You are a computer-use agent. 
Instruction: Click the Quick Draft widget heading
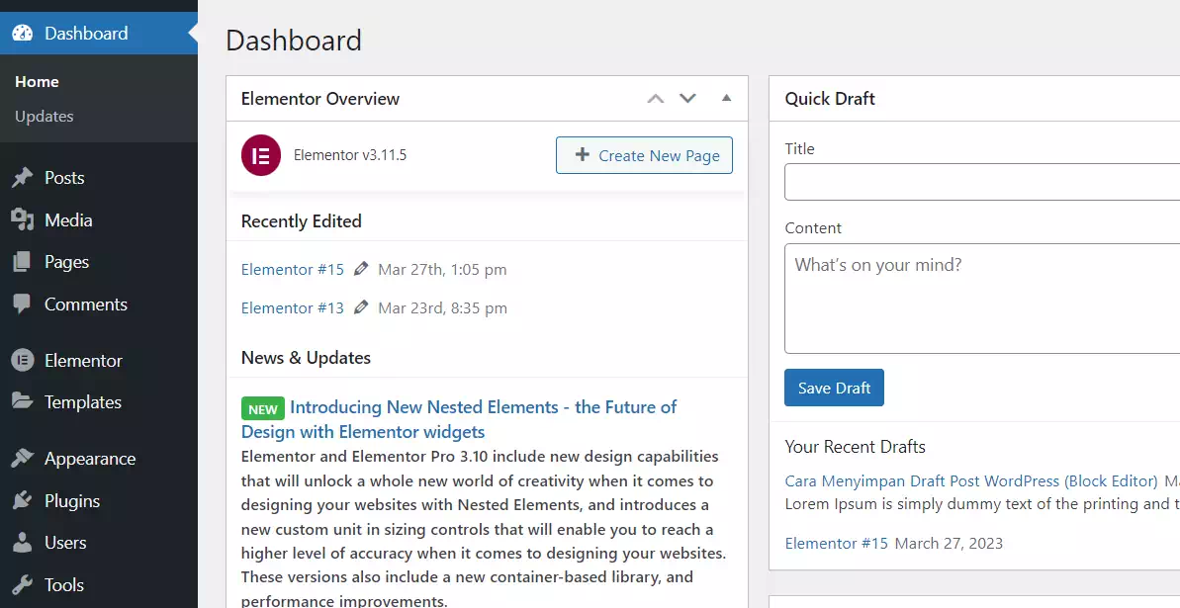(x=829, y=99)
